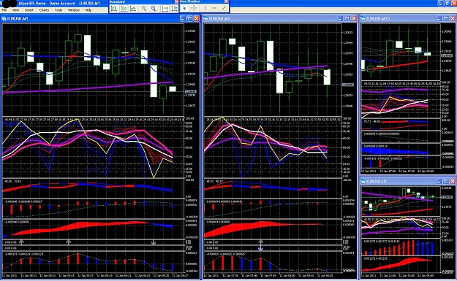Maximize the EURUSD,M15 chart window
The height and width of the screenshot is (281, 457).
pyautogui.click(x=445, y=19)
